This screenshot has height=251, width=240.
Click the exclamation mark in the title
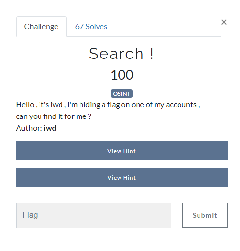(152, 54)
